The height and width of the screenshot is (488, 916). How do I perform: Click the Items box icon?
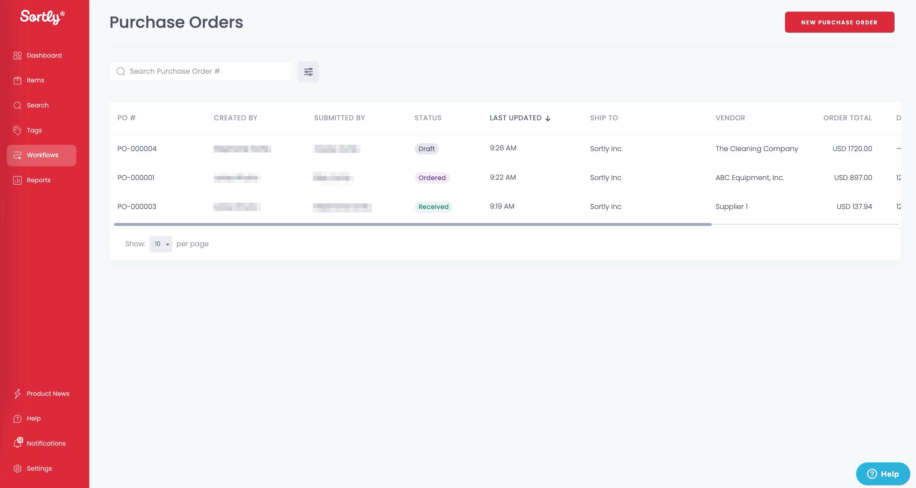(x=17, y=80)
